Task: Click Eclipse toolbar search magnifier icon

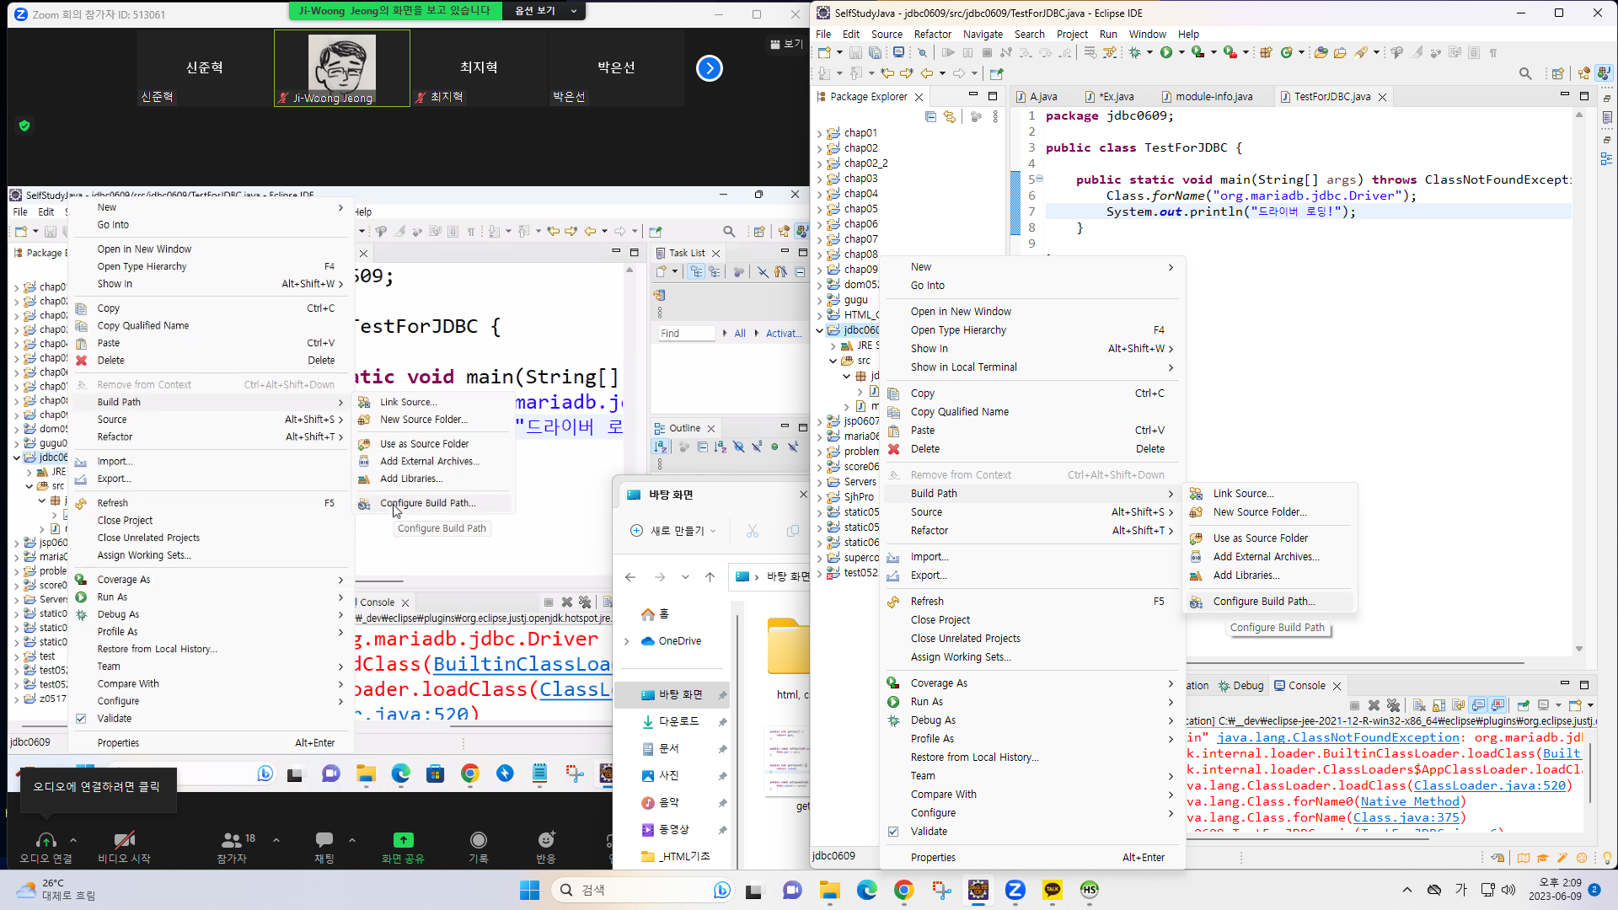Action: tap(1525, 74)
